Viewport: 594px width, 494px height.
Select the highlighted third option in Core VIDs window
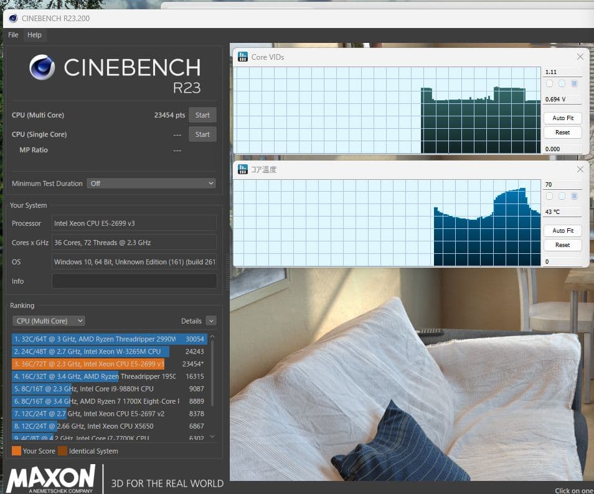pyautogui.click(x=574, y=83)
